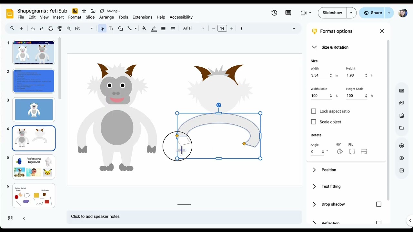Image resolution: width=413 pixels, height=232 pixels.
Task: Star the Shapegrams presentation
Action: tap(84, 11)
